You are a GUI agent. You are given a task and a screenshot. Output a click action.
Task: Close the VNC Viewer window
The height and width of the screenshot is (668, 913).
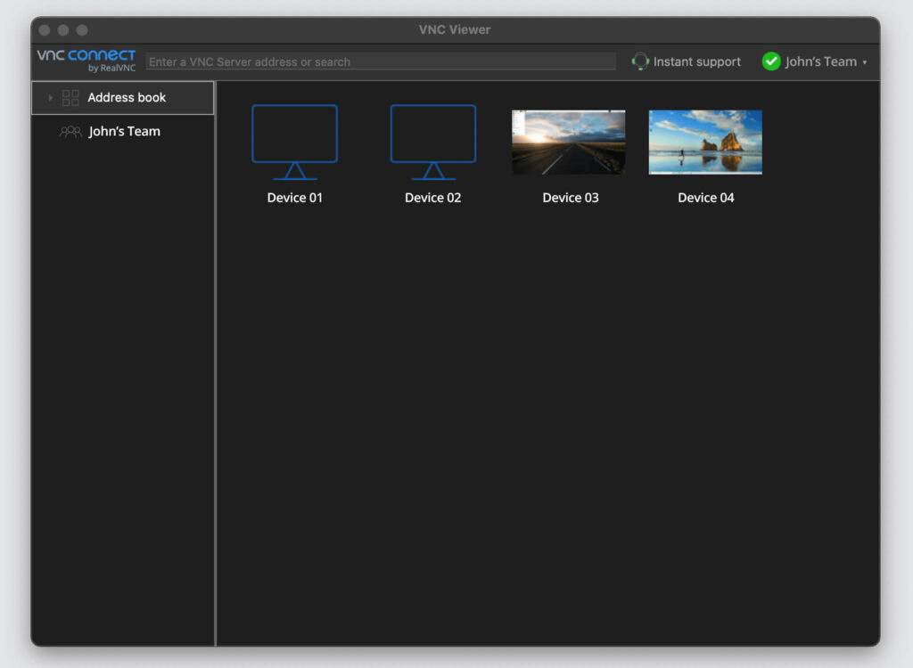pos(44,30)
